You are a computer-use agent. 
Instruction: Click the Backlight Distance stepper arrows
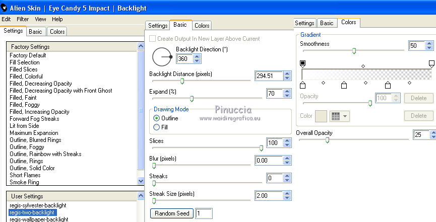coord(287,76)
